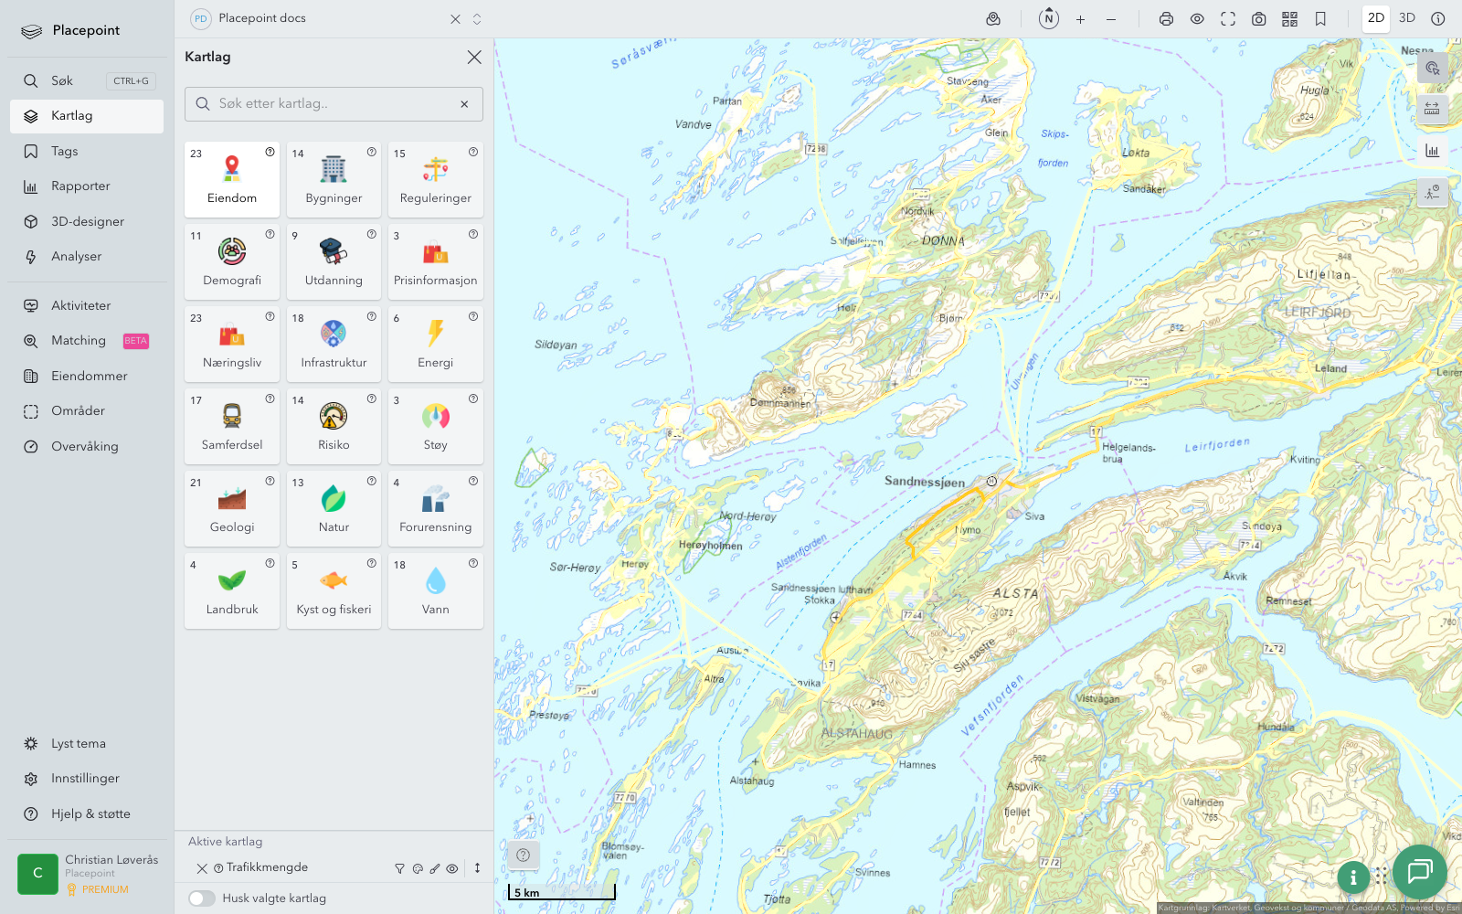Click the green map info button
The image size is (1462, 914).
(1353, 877)
